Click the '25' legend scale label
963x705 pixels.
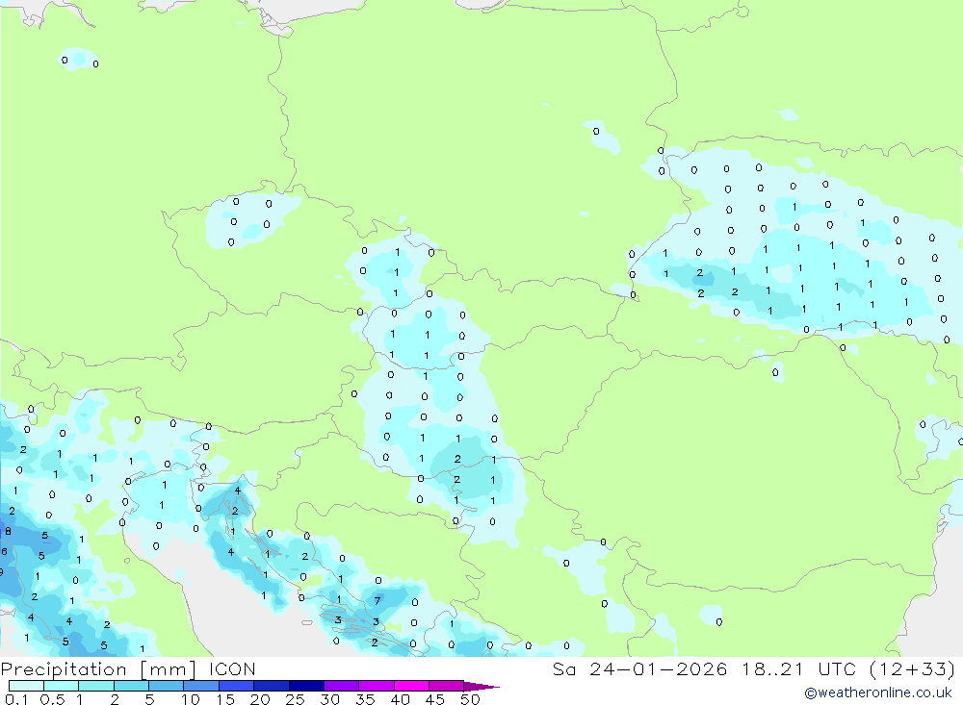(295, 699)
